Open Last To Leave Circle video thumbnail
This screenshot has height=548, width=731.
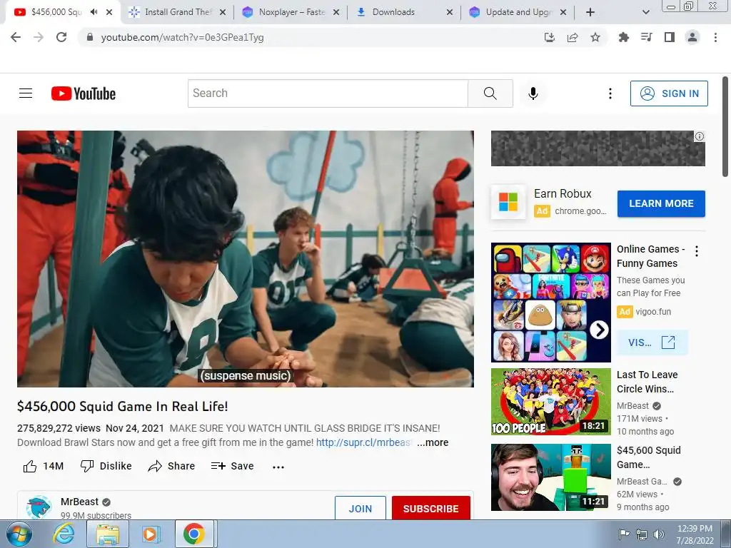(550, 402)
